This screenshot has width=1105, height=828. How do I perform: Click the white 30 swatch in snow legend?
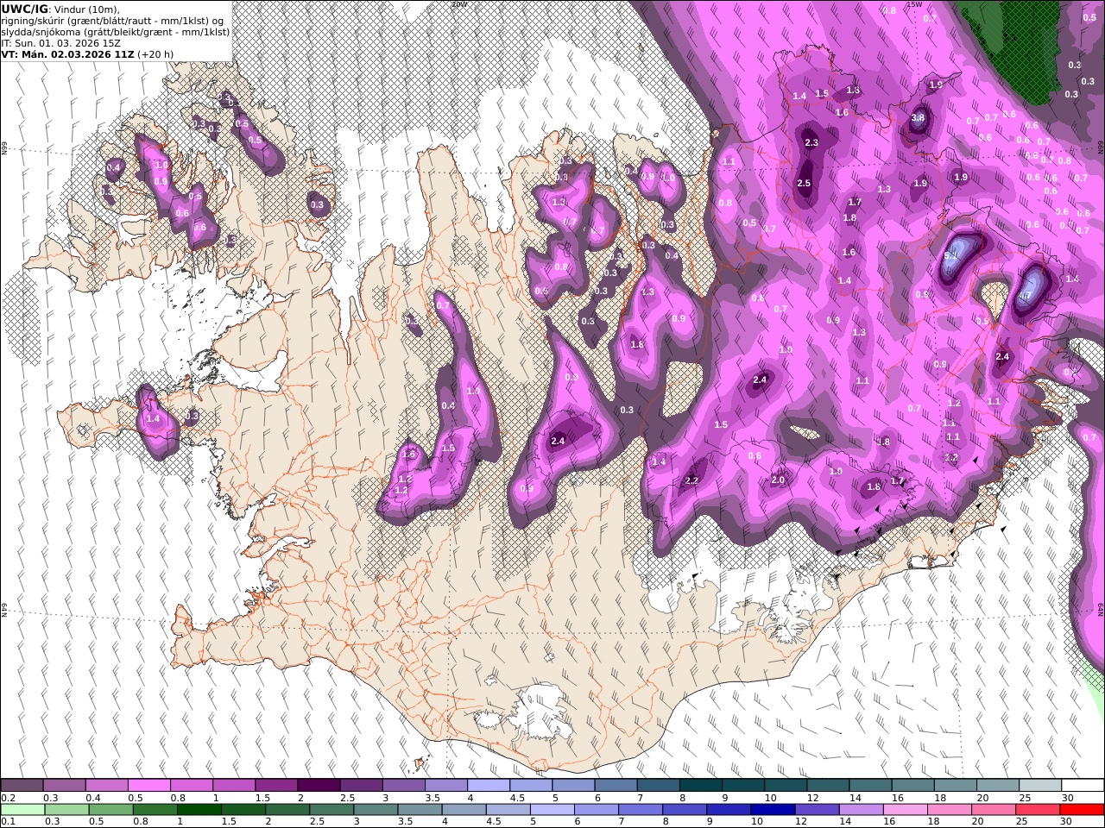[x=1083, y=786]
